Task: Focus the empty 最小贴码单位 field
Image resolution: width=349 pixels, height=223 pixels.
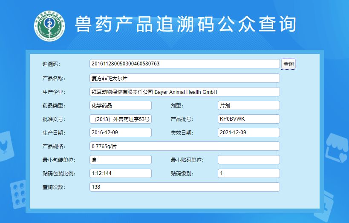Action: (248, 160)
